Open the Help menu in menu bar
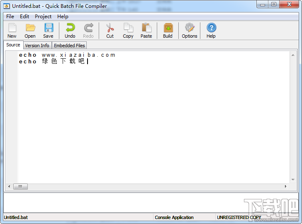 [x=63, y=17]
